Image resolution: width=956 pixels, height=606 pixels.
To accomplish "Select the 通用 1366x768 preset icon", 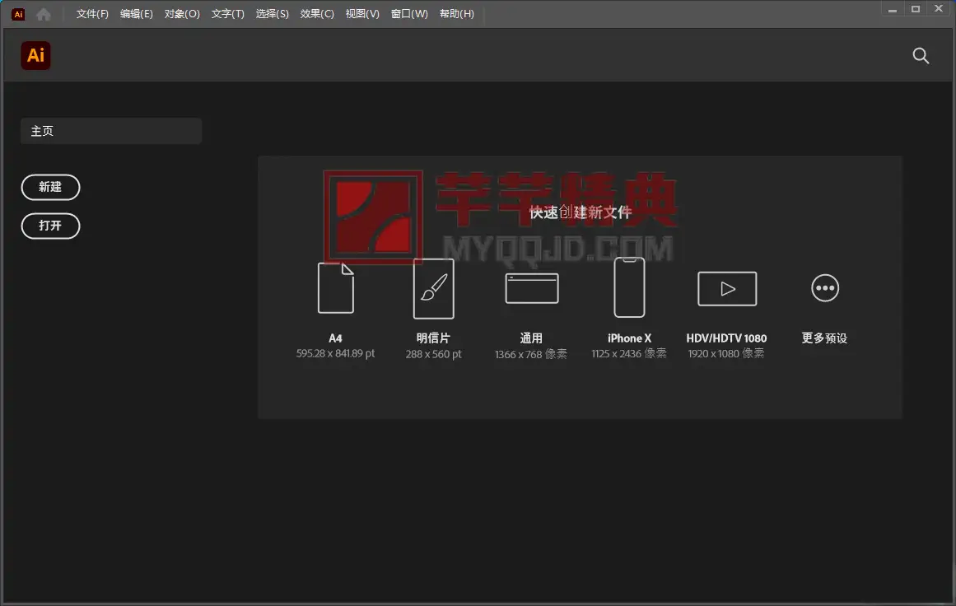I will [531, 288].
